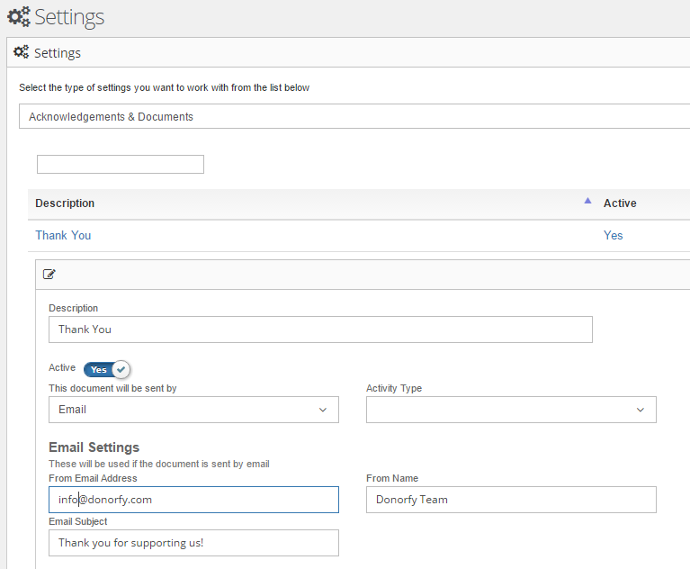
Task: Click the From Name field containing Donorfy Team
Action: pyautogui.click(x=511, y=500)
